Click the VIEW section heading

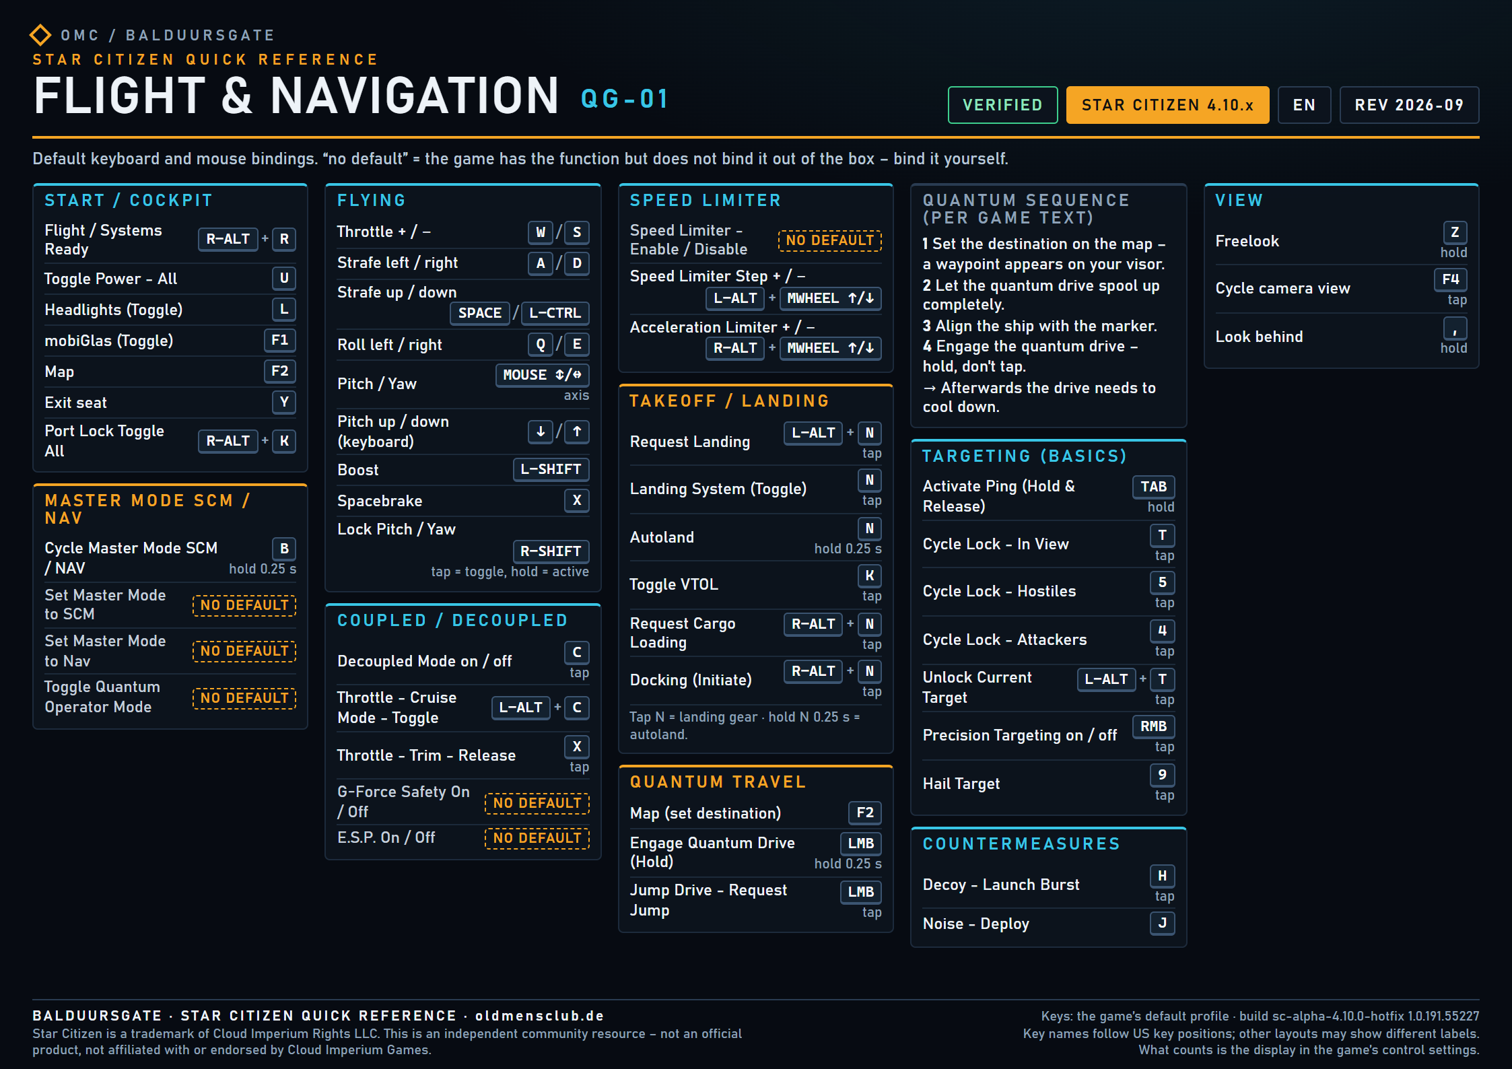tap(1239, 201)
